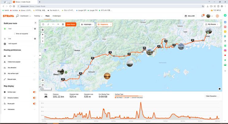Click the Add waypoint plus icon
228x124 pixels.
coord(5,44)
